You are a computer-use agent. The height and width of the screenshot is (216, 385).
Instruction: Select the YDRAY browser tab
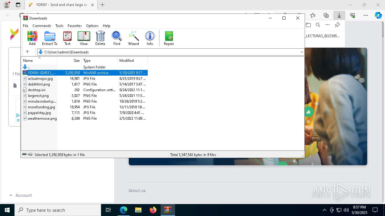(x=61, y=5)
